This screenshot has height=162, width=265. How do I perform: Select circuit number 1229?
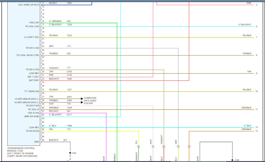coord(69,25)
